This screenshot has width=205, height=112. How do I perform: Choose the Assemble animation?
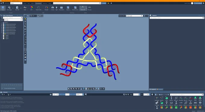pos(157,98)
